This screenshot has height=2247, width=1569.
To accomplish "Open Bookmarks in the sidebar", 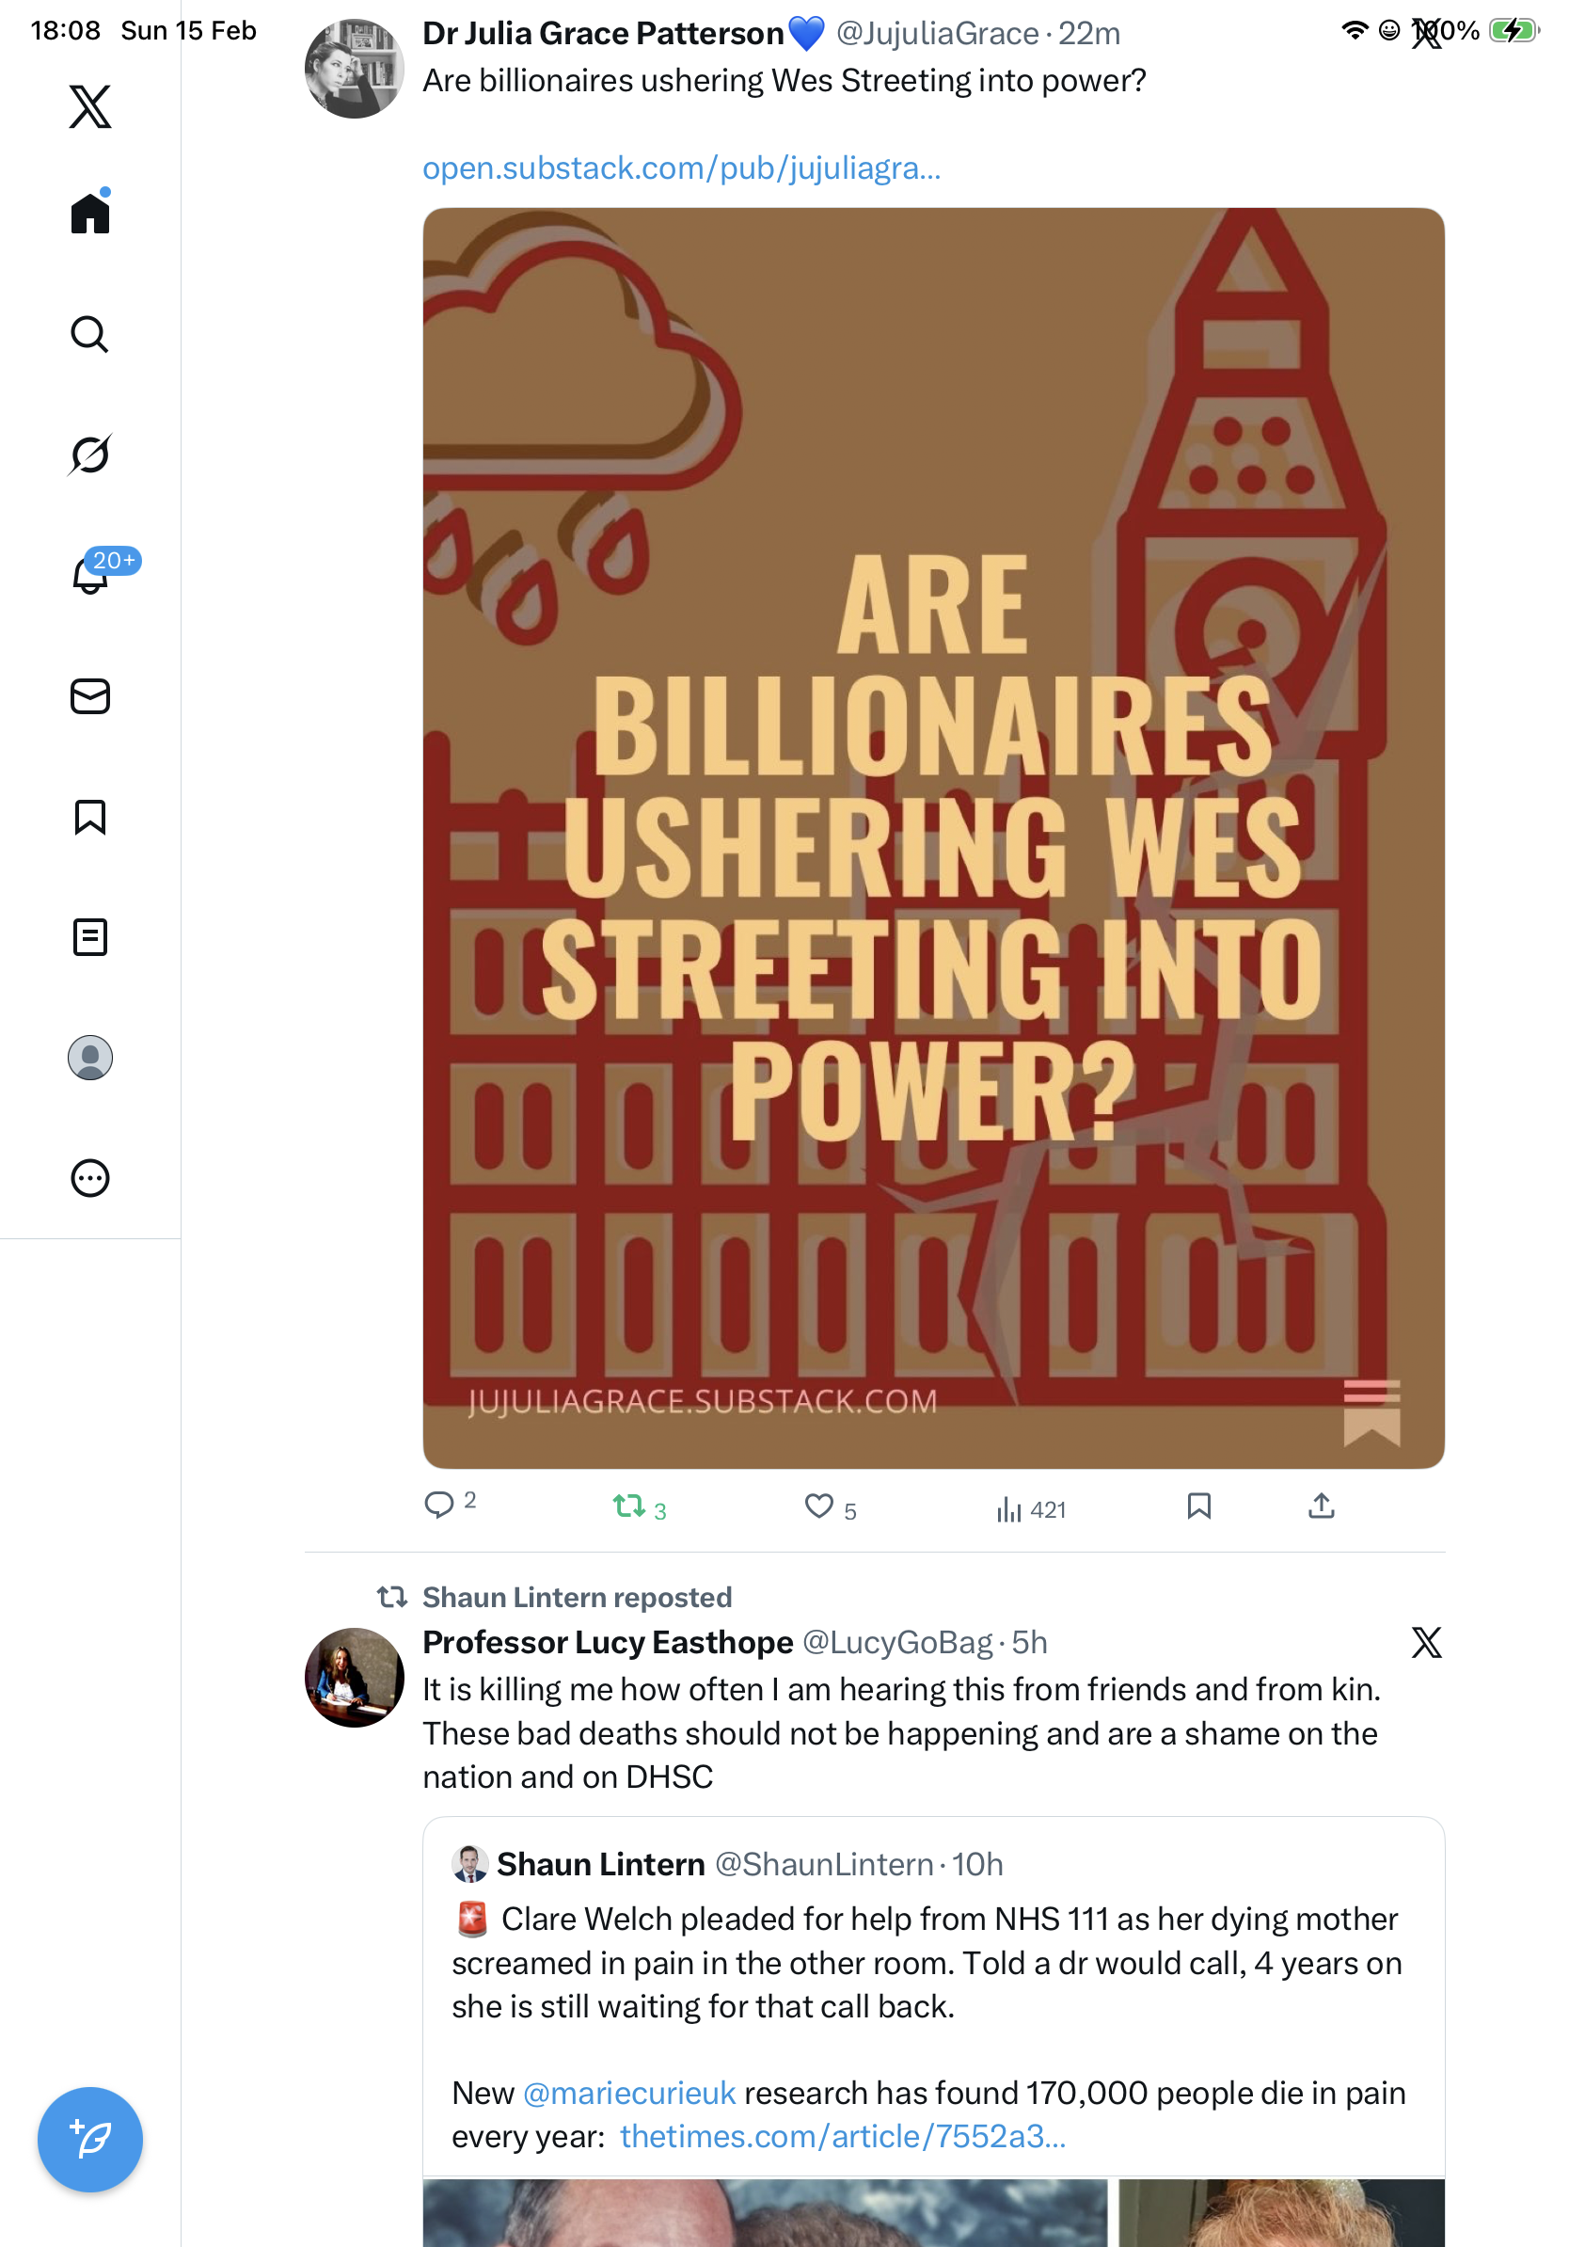I will (90, 817).
